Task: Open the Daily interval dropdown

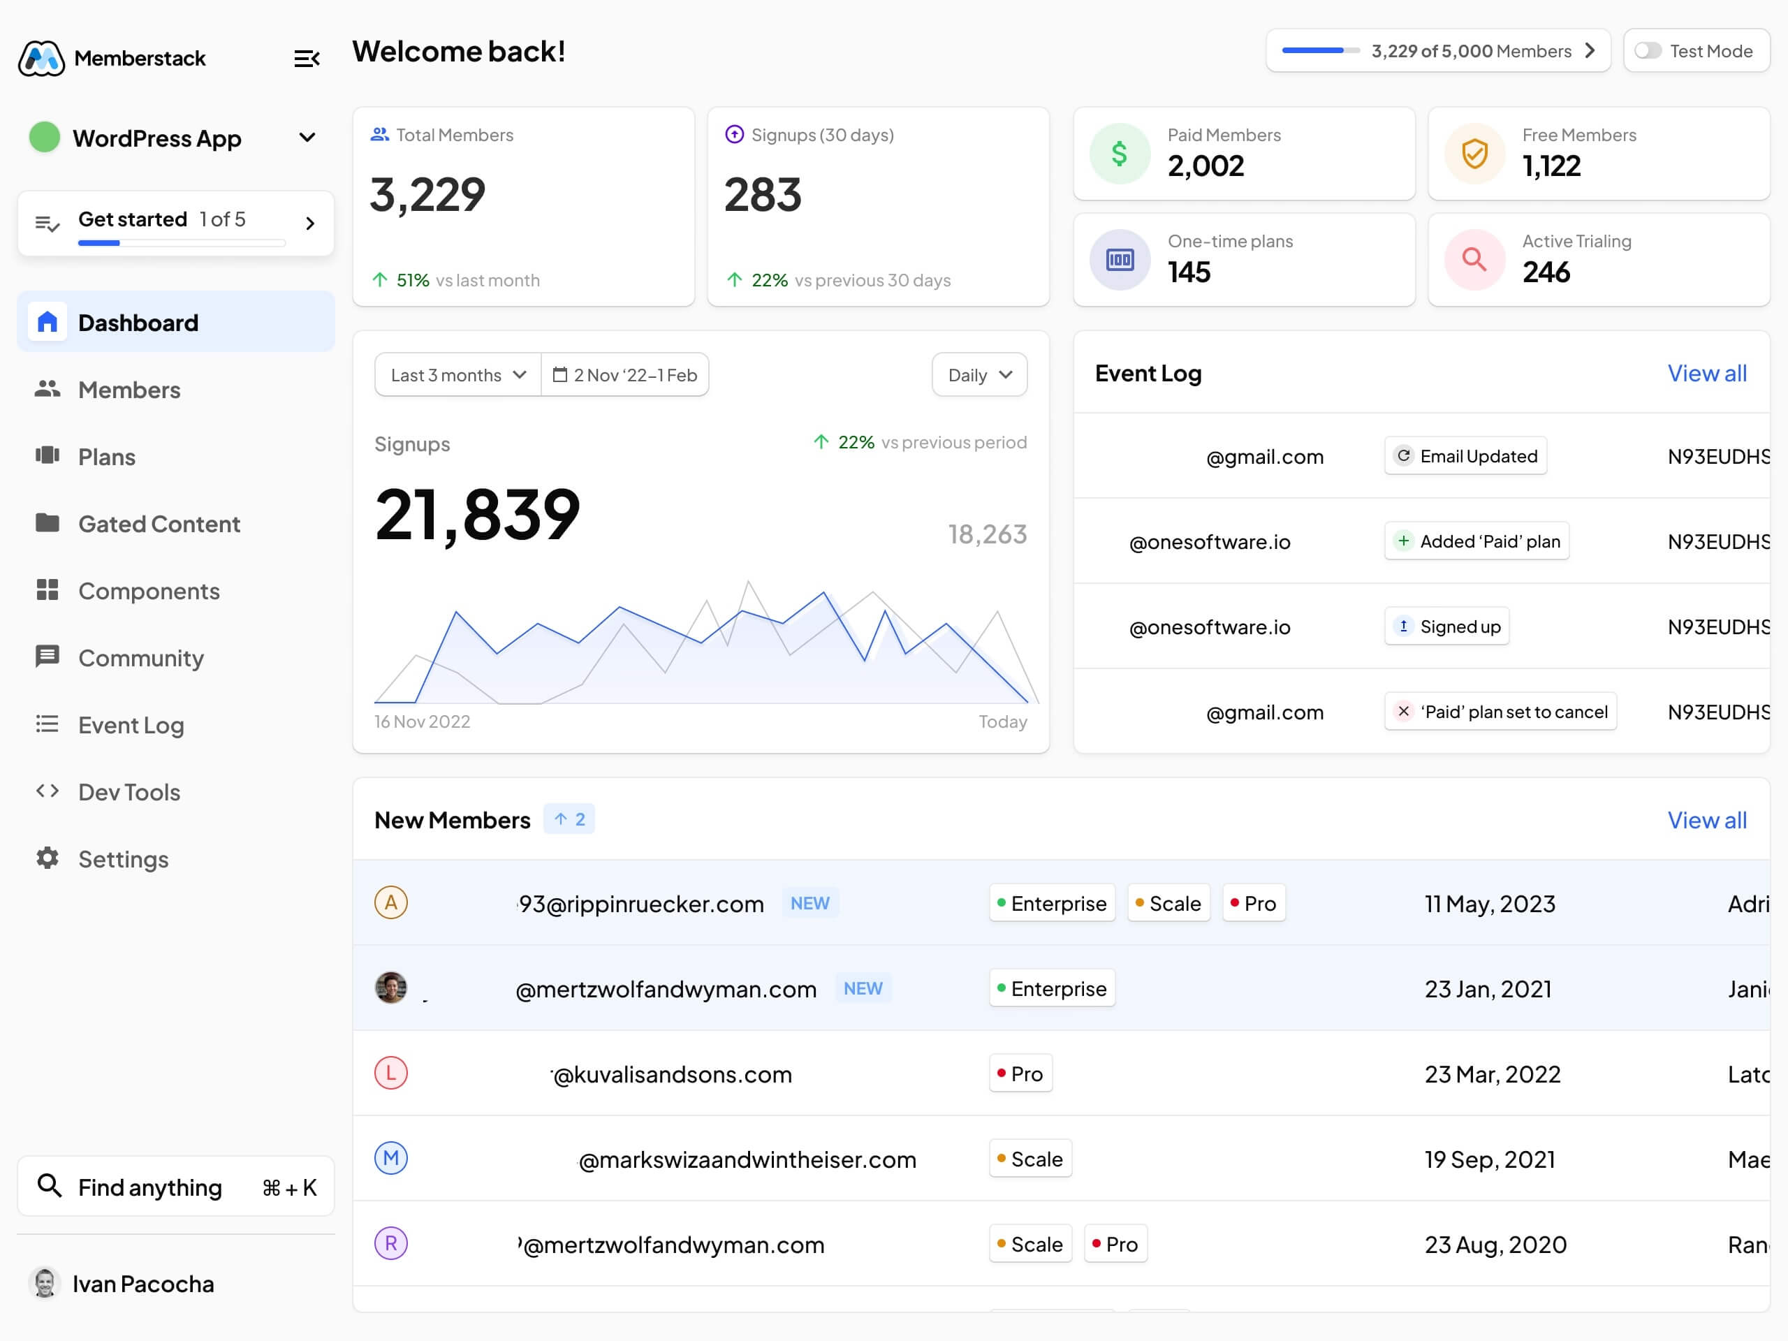Action: (979, 374)
